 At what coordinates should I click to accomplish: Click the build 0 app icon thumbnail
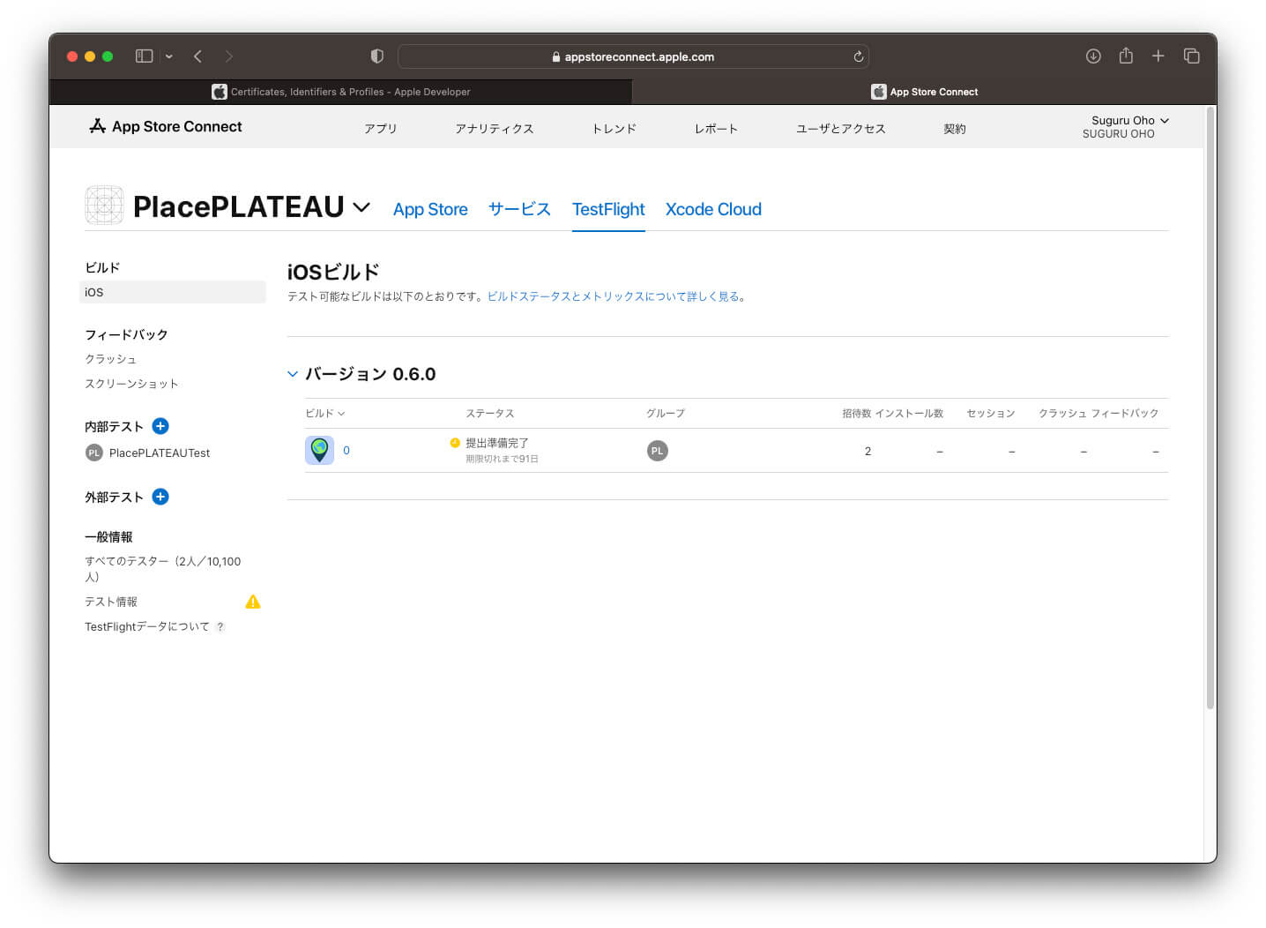tap(319, 450)
